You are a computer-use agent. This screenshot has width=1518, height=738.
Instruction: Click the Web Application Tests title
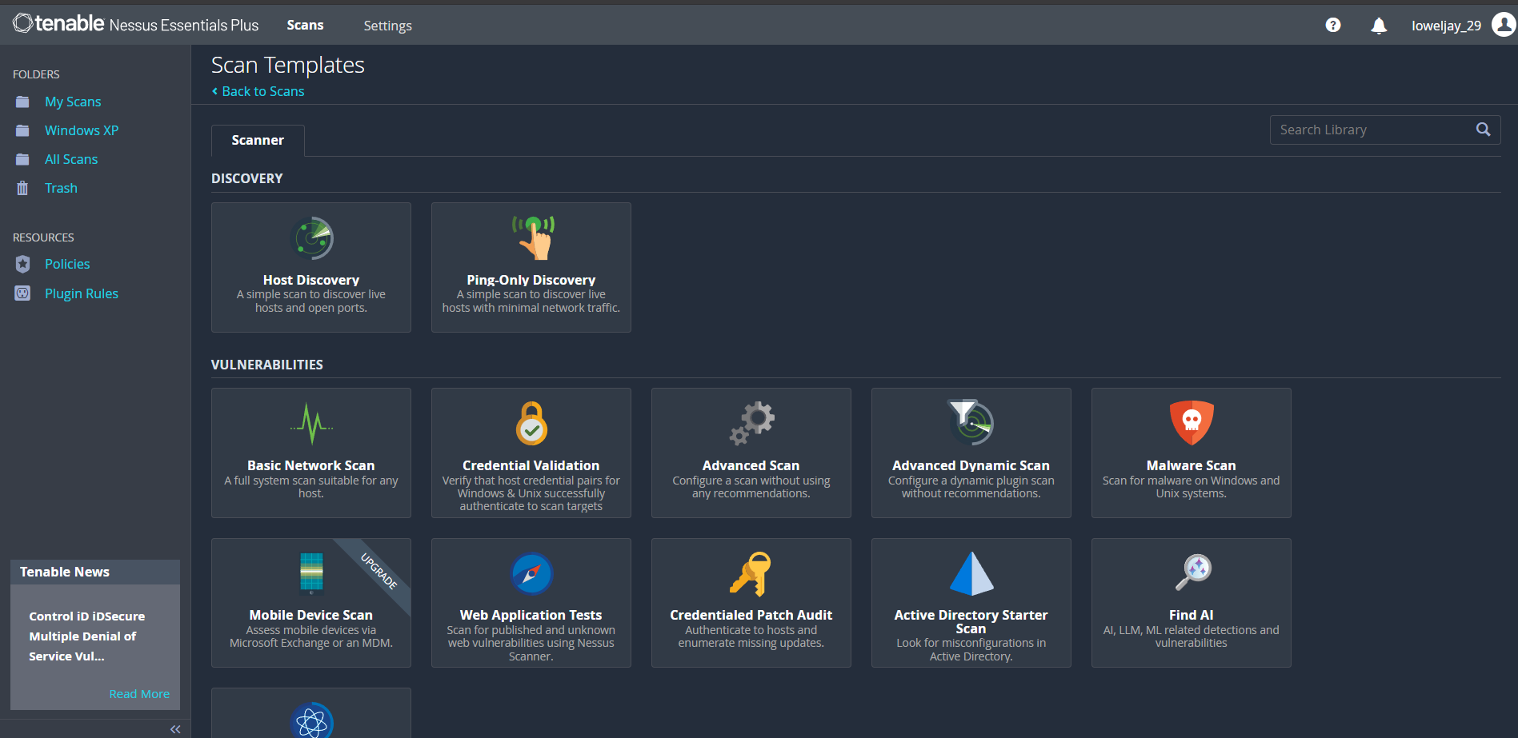point(531,615)
